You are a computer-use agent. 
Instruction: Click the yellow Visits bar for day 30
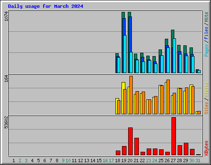click(x=191, y=99)
